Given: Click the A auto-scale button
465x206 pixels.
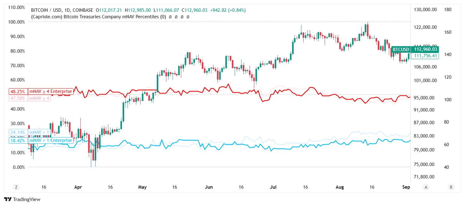Looking at the screenshot, I should click(426, 187).
